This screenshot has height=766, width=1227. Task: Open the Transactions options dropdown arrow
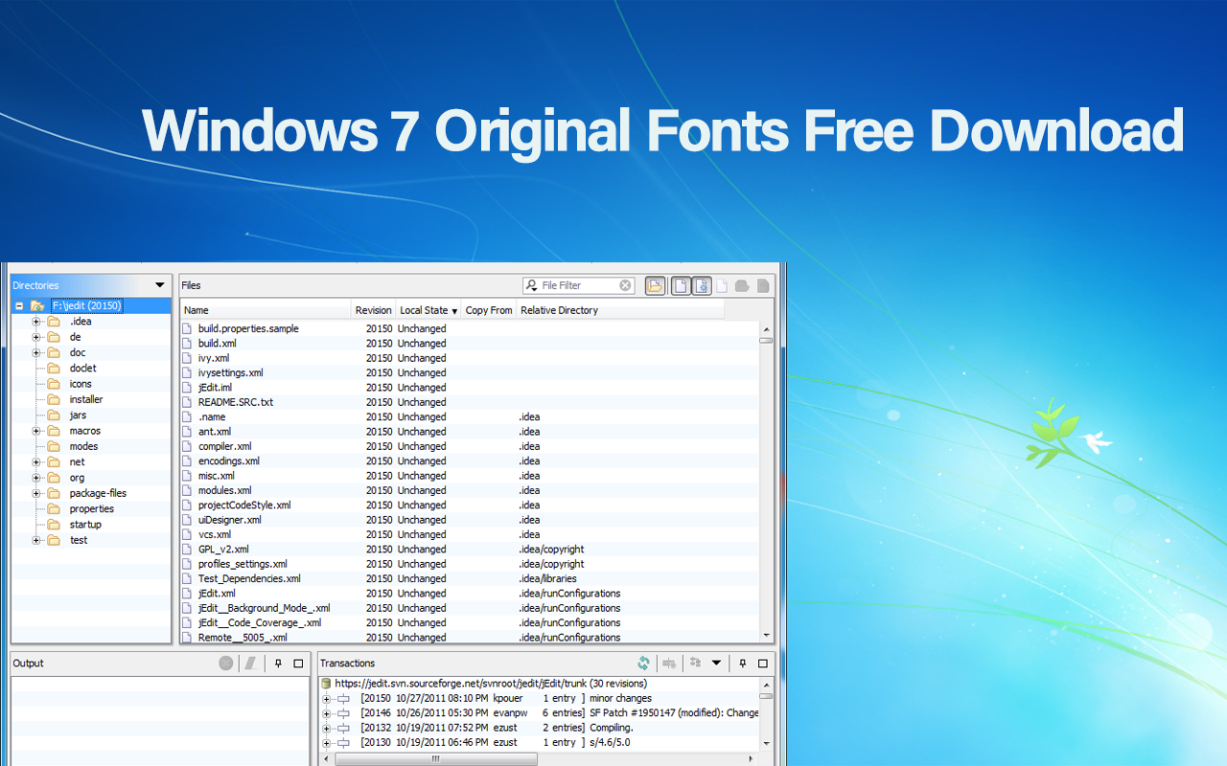click(716, 663)
